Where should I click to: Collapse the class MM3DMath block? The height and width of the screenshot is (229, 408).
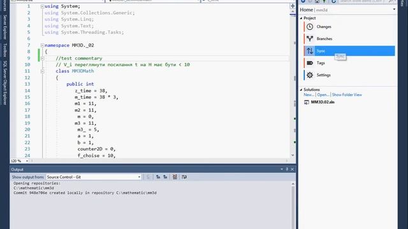43,71
